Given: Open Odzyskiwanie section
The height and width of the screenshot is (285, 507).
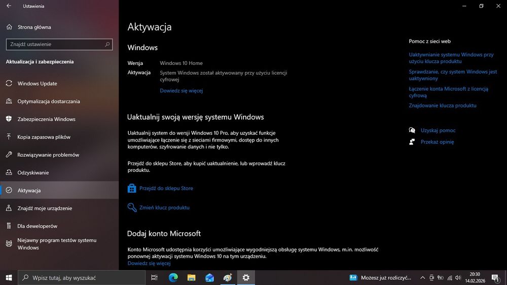Looking at the screenshot, I should coord(59,172).
